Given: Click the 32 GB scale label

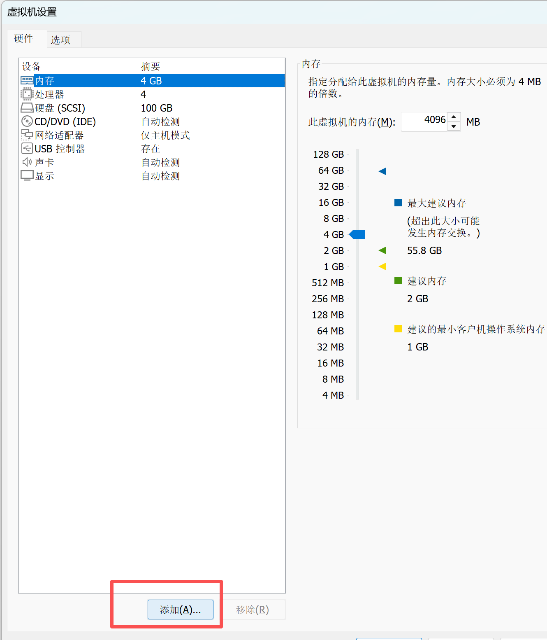Looking at the screenshot, I should pos(331,186).
